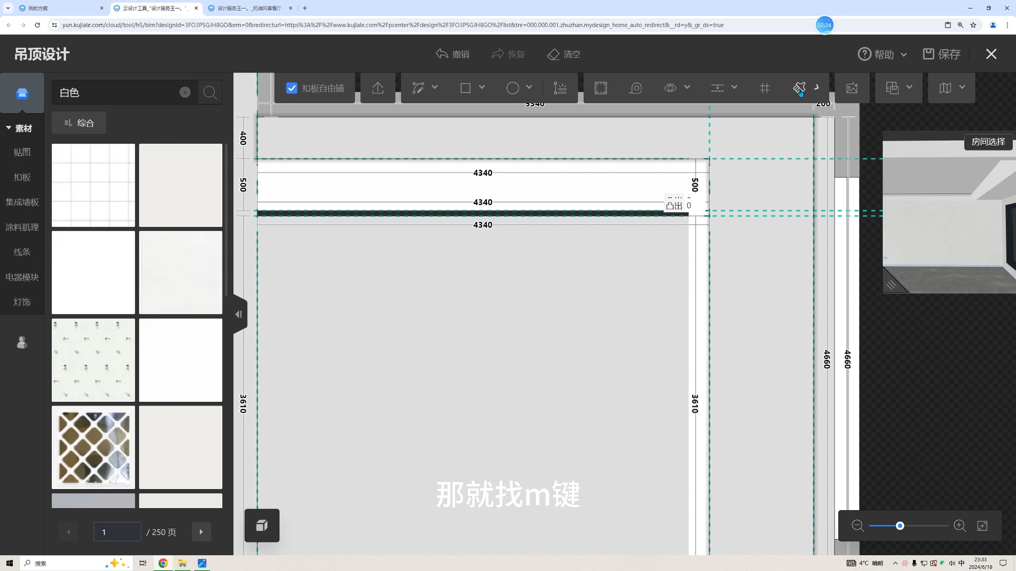Viewport: 1016px width, 571px height.
Task: Toggle the 扣板自由铺 checkbox
Action: click(292, 88)
